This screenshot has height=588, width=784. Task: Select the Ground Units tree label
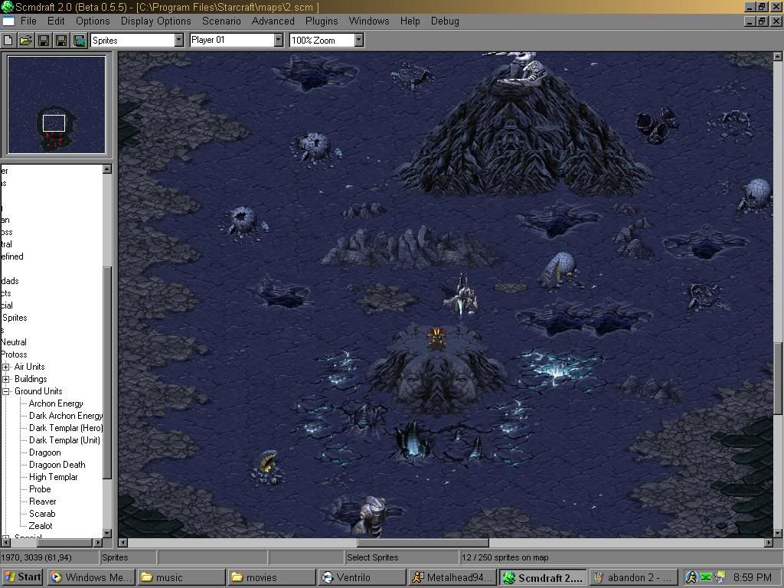coord(38,391)
